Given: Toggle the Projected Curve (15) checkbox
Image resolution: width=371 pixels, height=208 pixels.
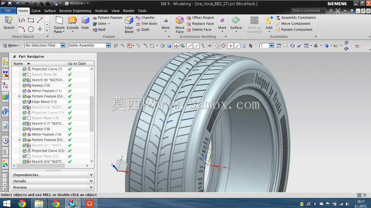Looking at the screenshot, I should pos(25,113).
